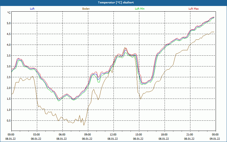
Task: Click the '09:00' time axis label
Action: coord(87,135)
